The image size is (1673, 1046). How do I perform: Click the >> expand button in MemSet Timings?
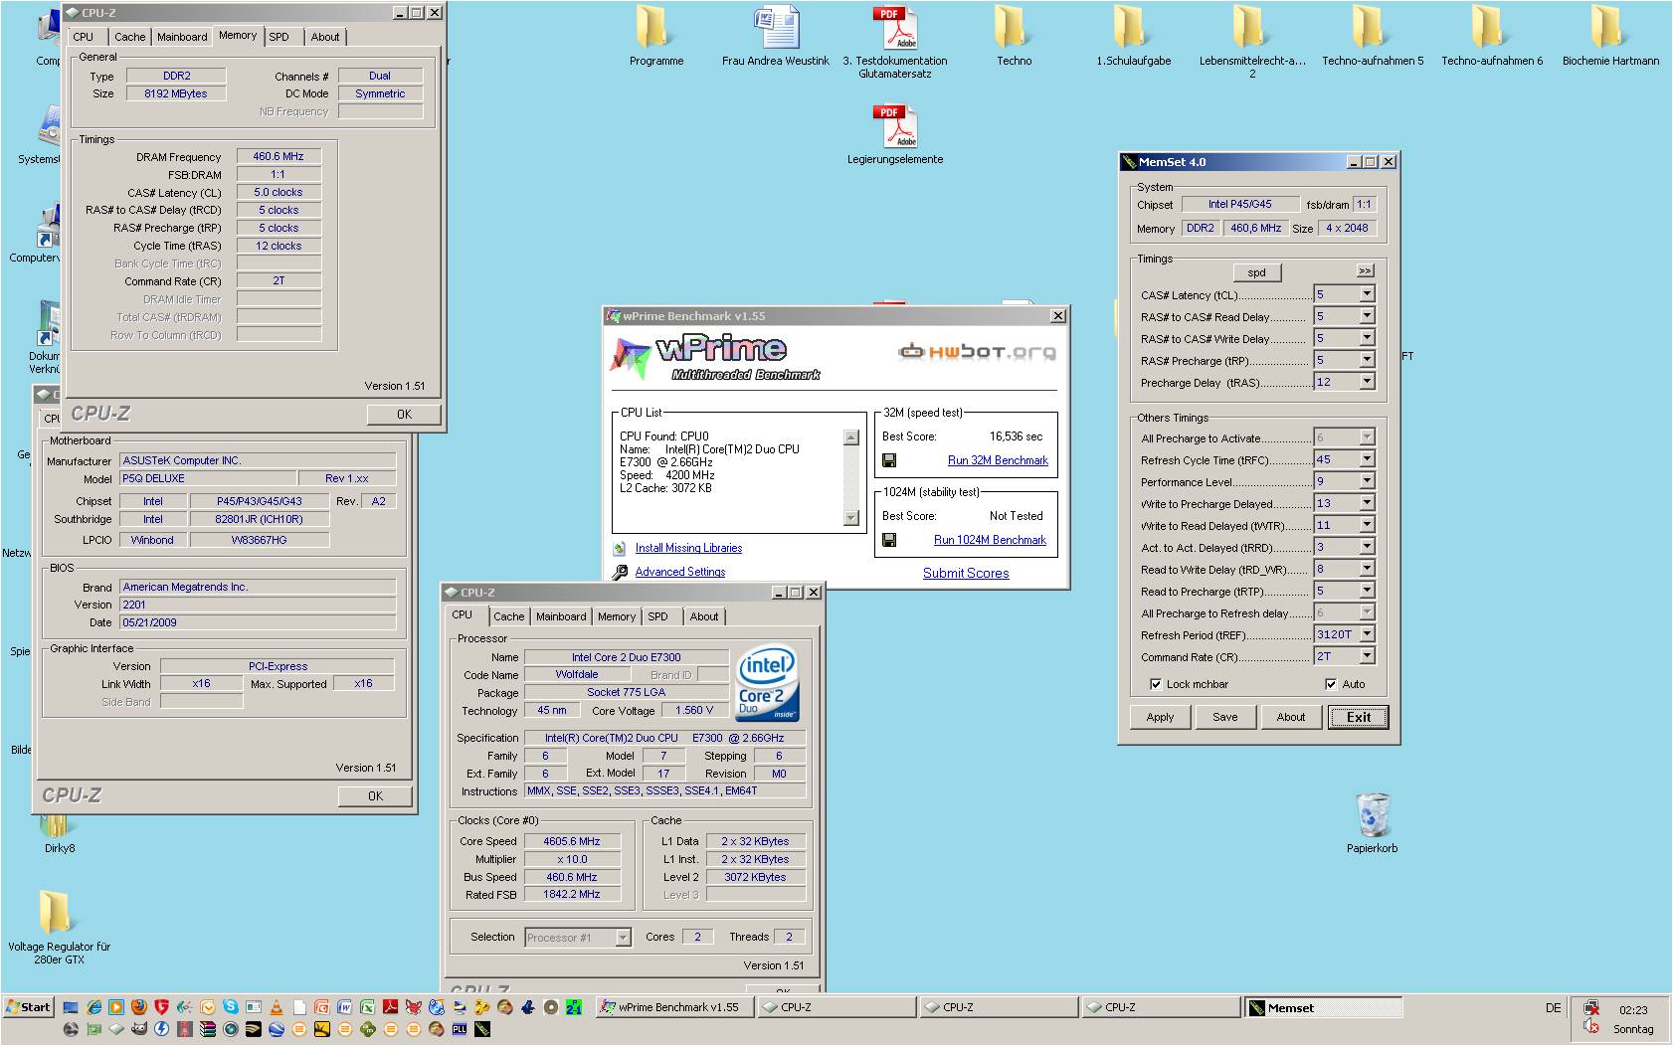click(1365, 270)
